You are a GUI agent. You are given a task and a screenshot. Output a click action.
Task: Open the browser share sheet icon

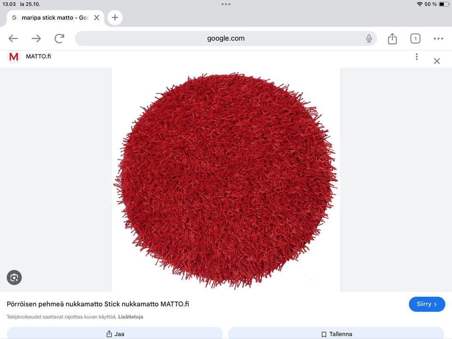pos(392,38)
